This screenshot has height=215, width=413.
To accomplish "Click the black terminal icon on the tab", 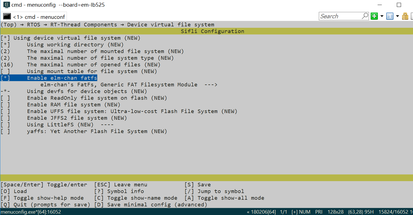I will coord(7,17).
